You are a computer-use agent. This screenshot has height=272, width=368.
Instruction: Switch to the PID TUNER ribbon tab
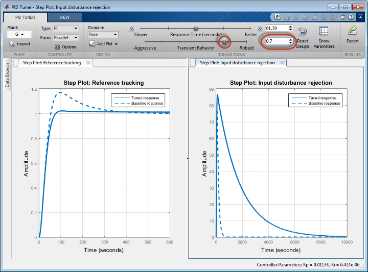tap(25, 17)
